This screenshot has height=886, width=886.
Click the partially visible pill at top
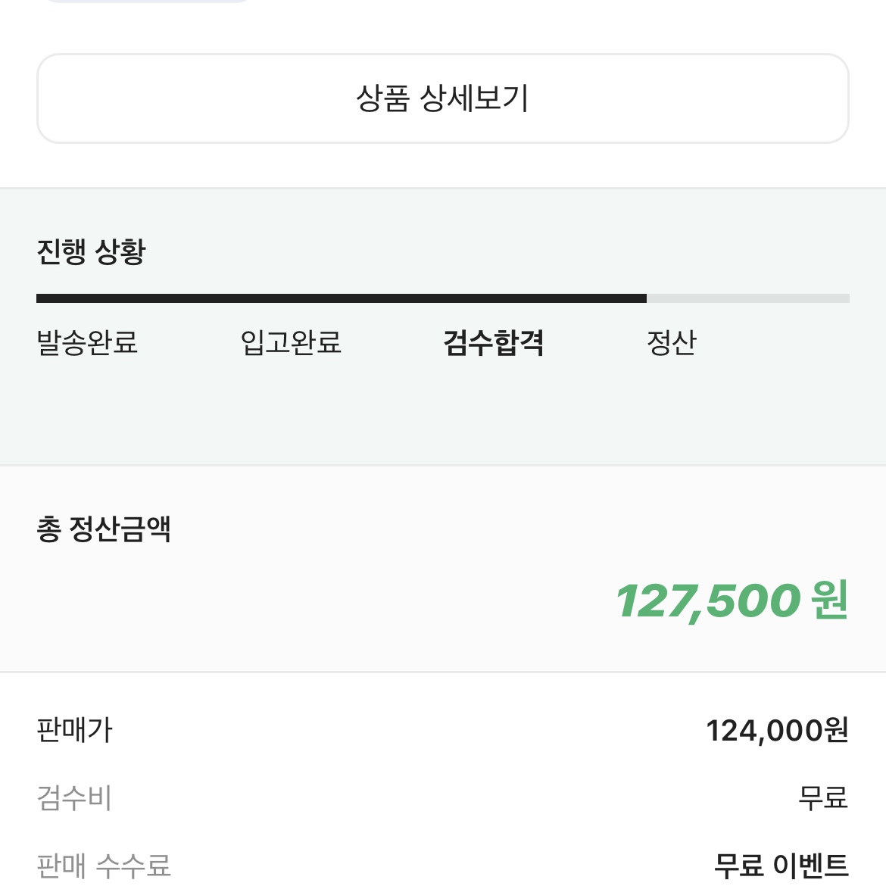(x=148, y=1)
